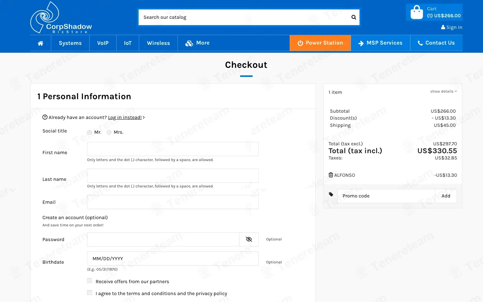The image size is (483, 302).
Task: Open the Wireless menu
Action: [x=158, y=43]
